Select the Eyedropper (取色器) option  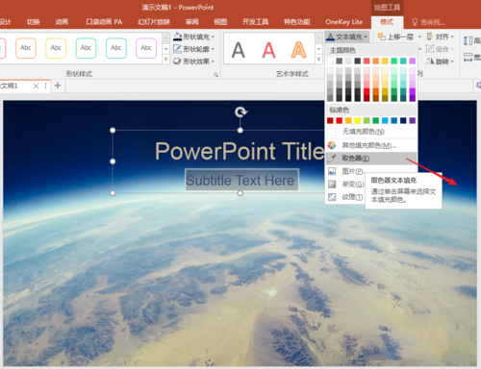point(371,159)
